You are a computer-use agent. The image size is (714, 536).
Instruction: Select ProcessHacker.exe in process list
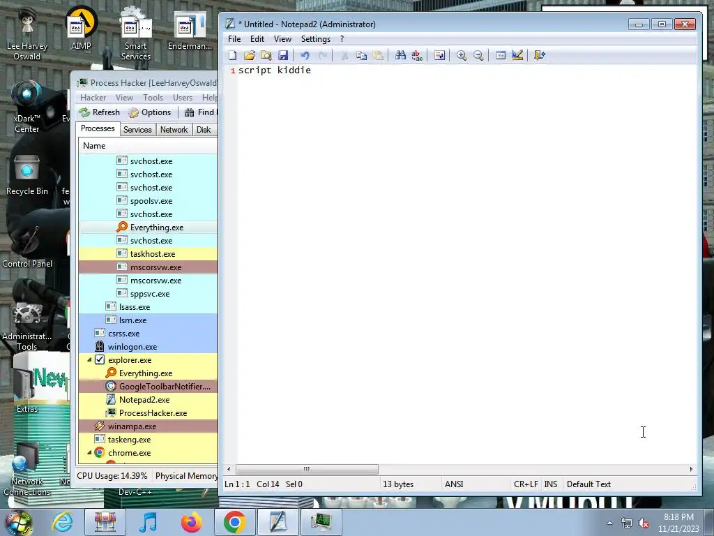click(148, 413)
